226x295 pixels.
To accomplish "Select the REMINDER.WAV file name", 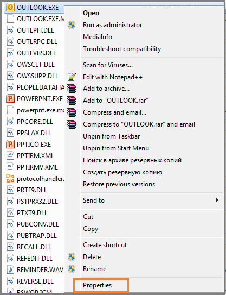I will coord(40,270).
